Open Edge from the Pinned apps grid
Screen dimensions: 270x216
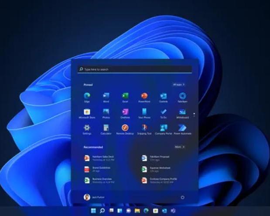87,98
